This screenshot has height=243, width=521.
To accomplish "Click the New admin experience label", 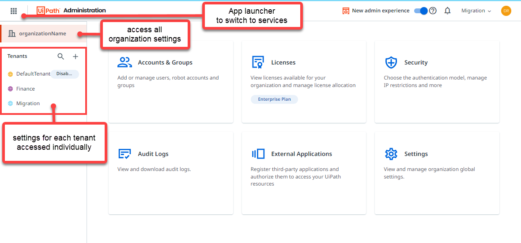I will coord(381,11).
